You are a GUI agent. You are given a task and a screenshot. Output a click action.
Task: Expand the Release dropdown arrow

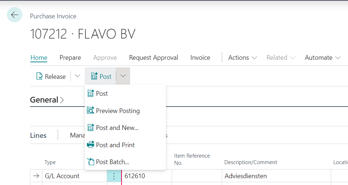[77, 76]
